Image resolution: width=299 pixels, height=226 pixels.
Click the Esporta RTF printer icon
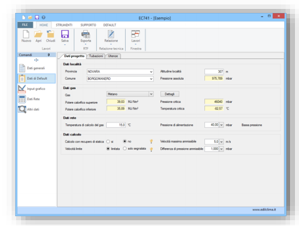tap(85, 34)
